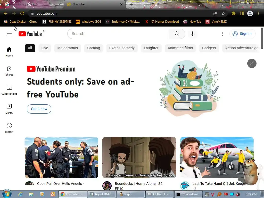
Task: Open the YouTube hamburger guide menu
Action: pos(9,34)
